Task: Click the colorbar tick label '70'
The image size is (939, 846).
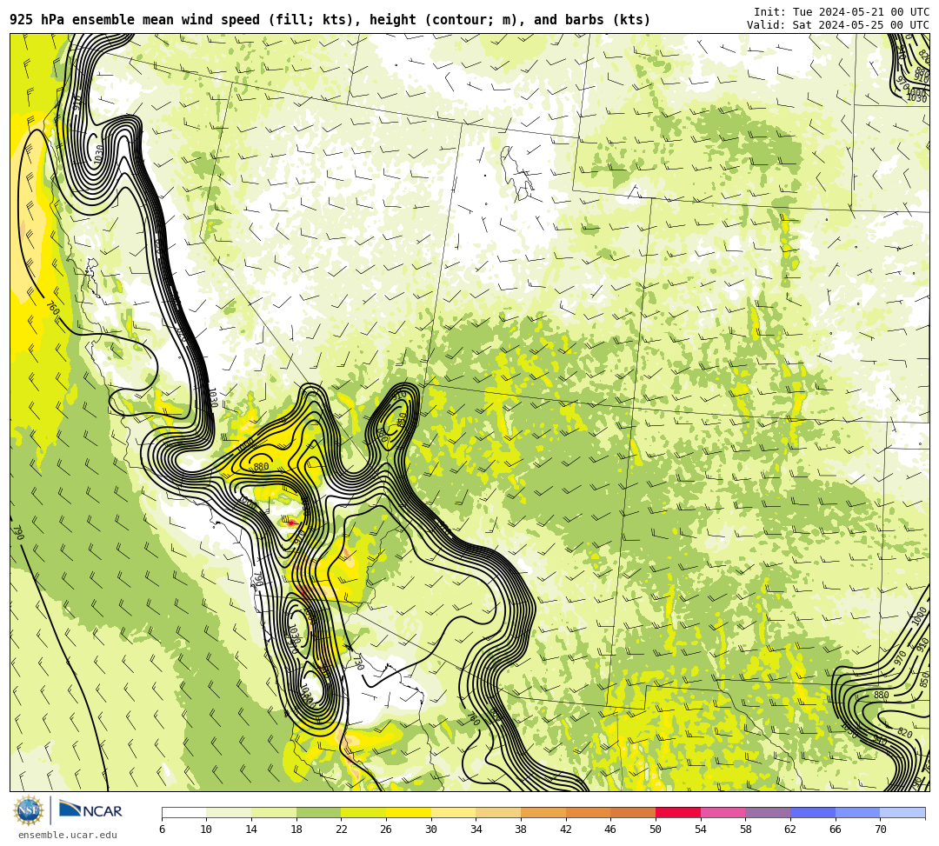Action: 880,829
